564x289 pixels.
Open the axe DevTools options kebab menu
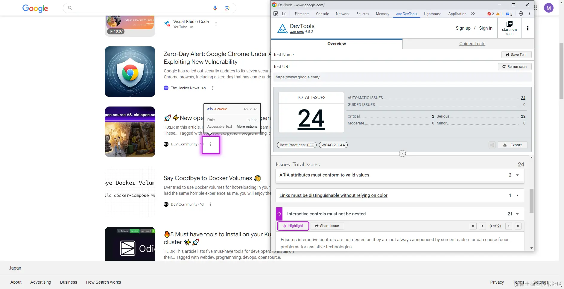click(x=528, y=28)
